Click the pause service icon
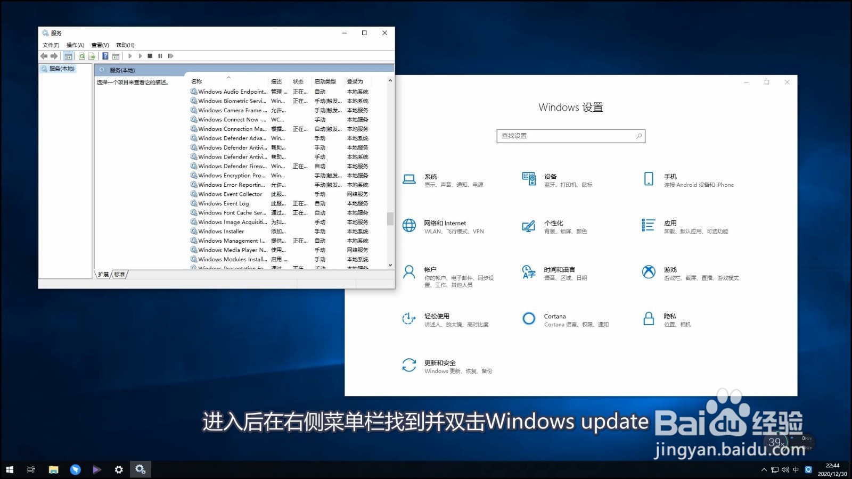The image size is (852, 479). tap(160, 56)
